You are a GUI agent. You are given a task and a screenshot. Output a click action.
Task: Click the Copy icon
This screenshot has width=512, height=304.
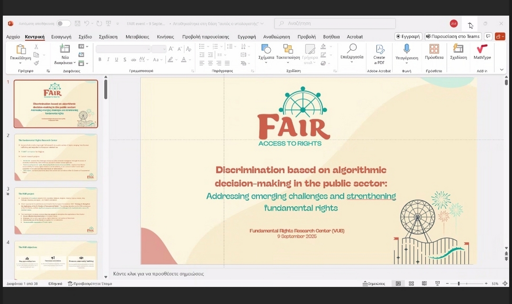pos(36,55)
